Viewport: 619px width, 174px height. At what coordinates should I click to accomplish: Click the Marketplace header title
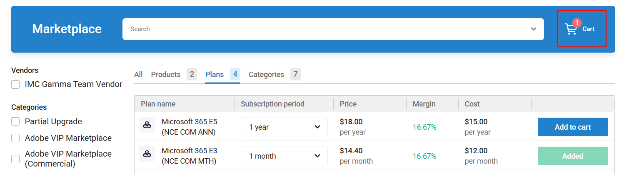[67, 29]
